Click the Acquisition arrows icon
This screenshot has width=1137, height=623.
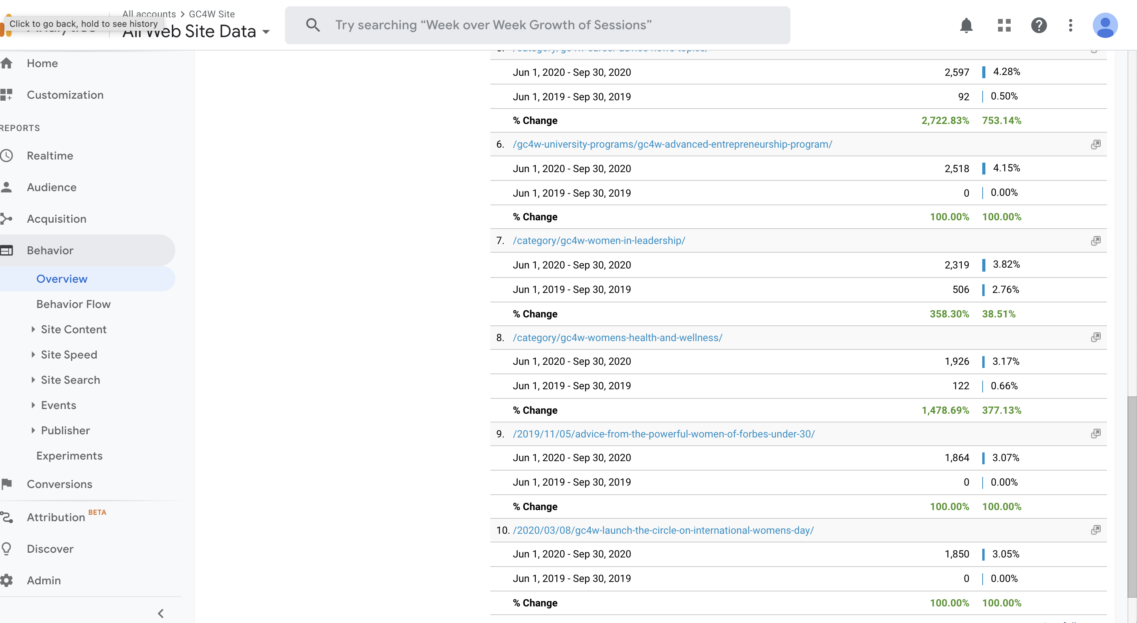(7, 219)
